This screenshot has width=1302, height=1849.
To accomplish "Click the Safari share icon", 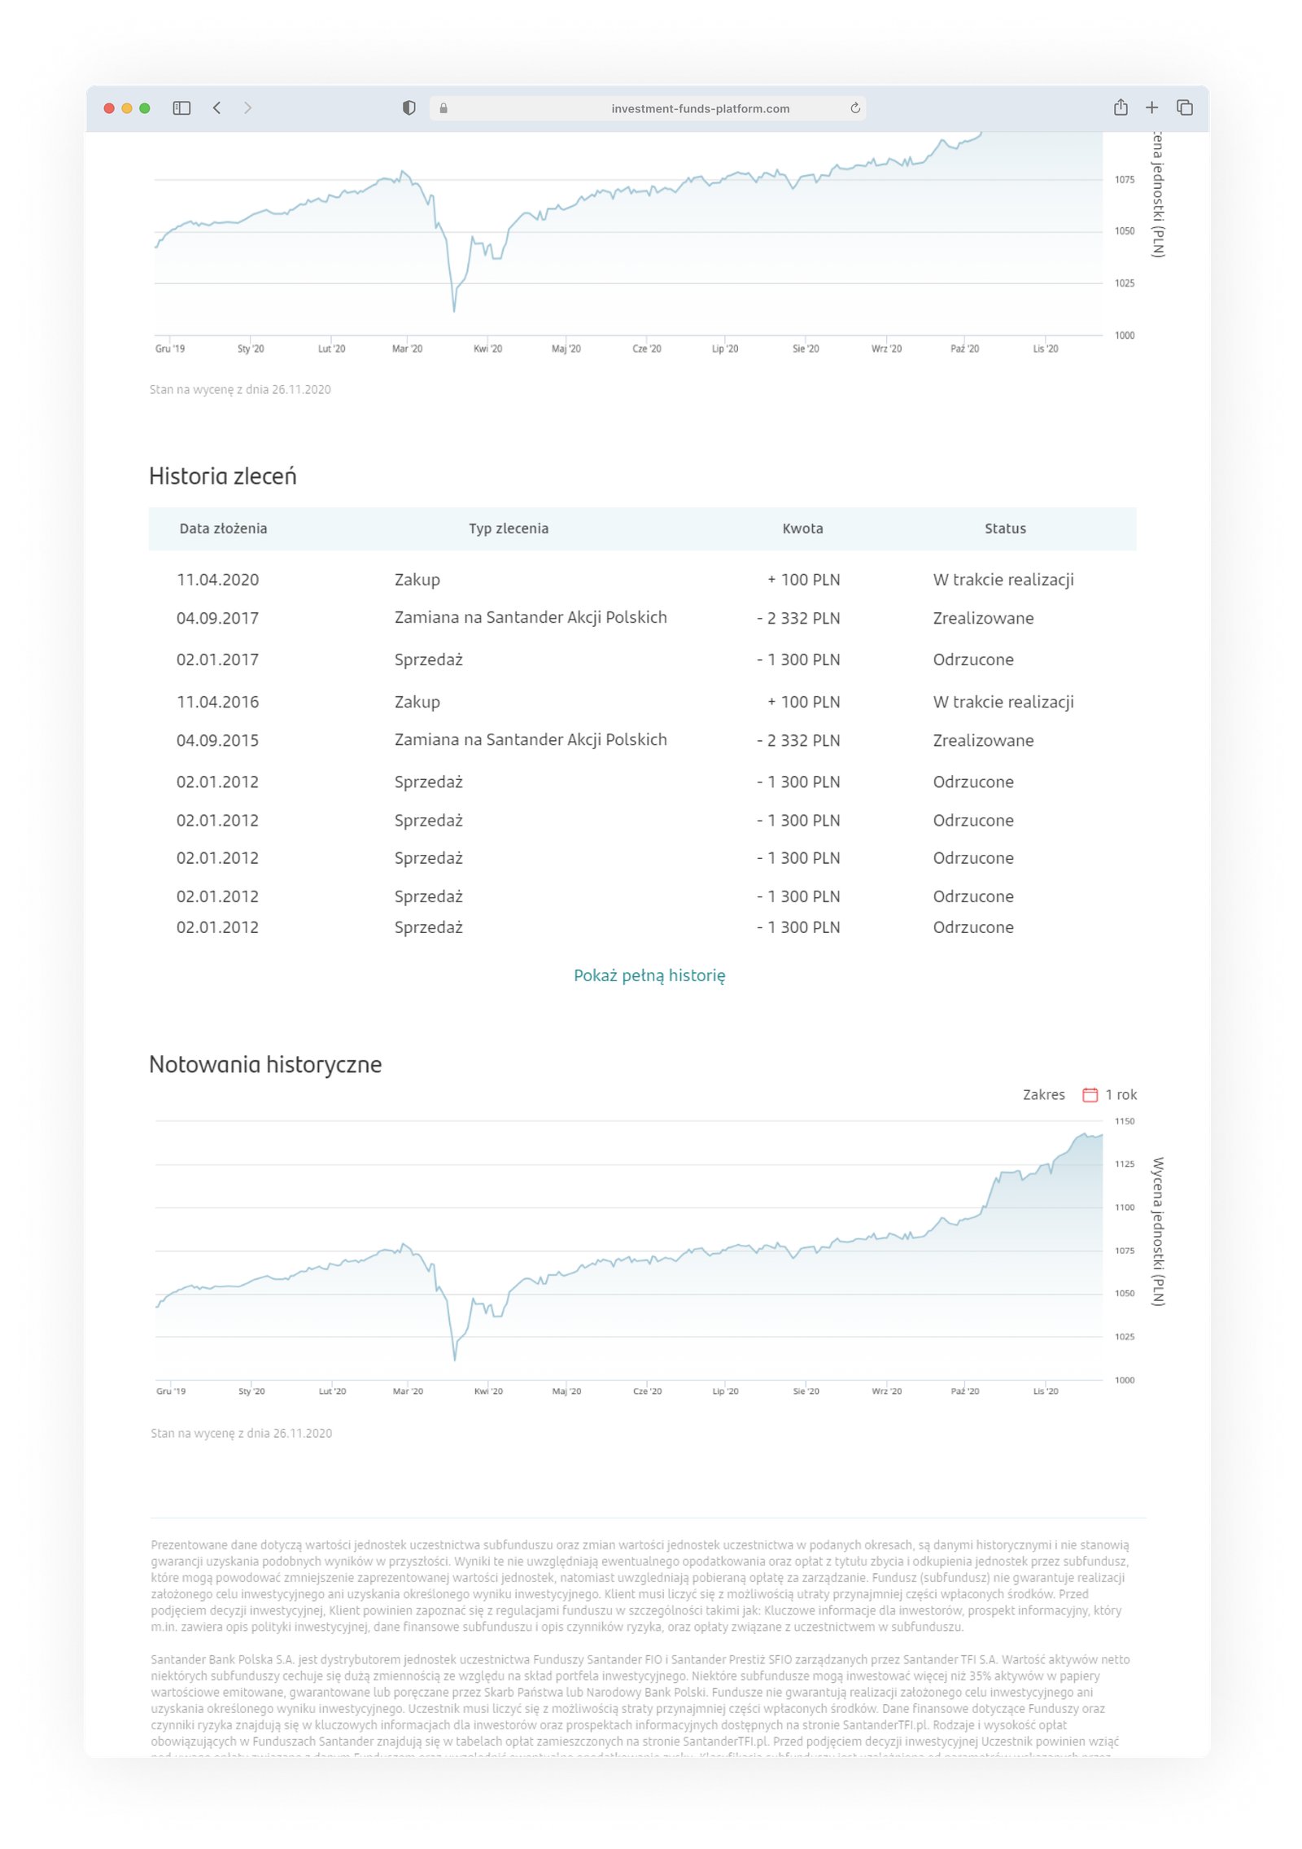I will coord(1122,107).
